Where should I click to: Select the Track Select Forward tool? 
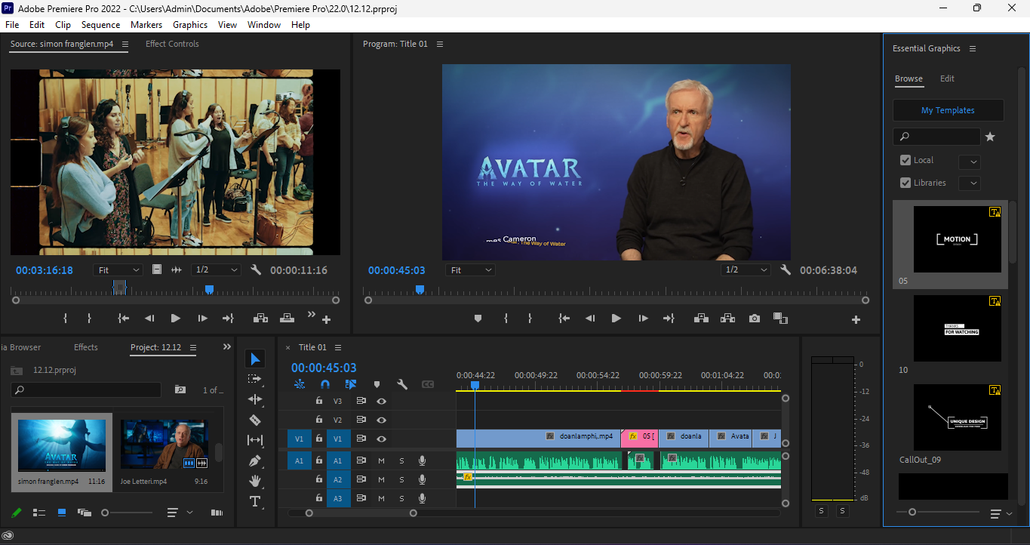(255, 379)
